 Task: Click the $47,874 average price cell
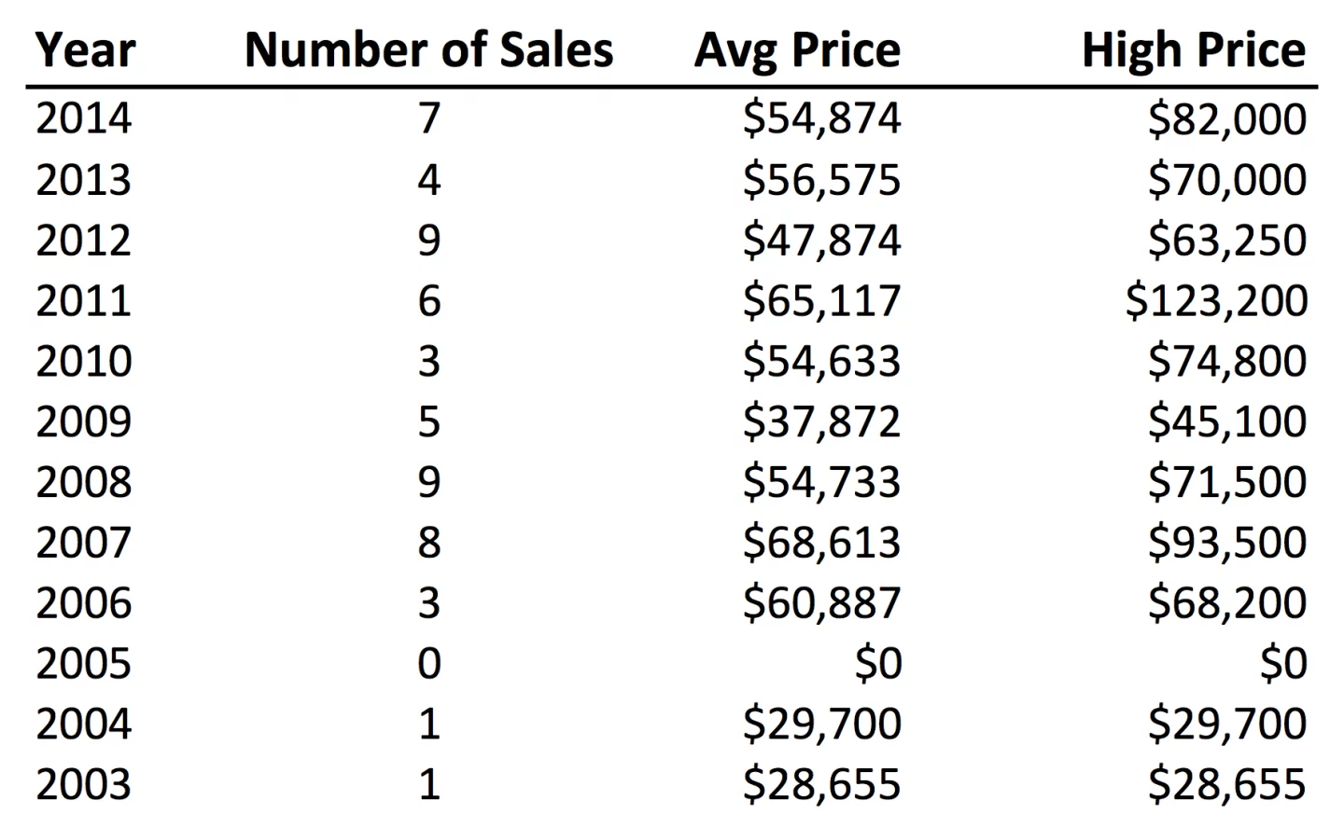click(821, 240)
